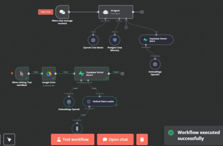Open the Postgres Chat Memory node
Image resolution: width=223 pixels, height=146 pixels.
[x=115, y=40]
